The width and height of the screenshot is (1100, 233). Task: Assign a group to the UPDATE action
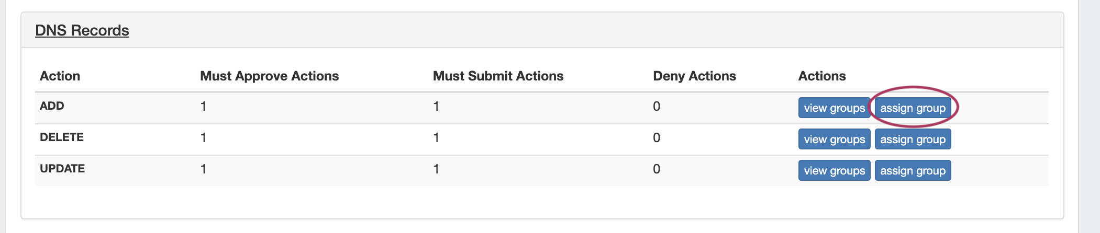(x=913, y=171)
